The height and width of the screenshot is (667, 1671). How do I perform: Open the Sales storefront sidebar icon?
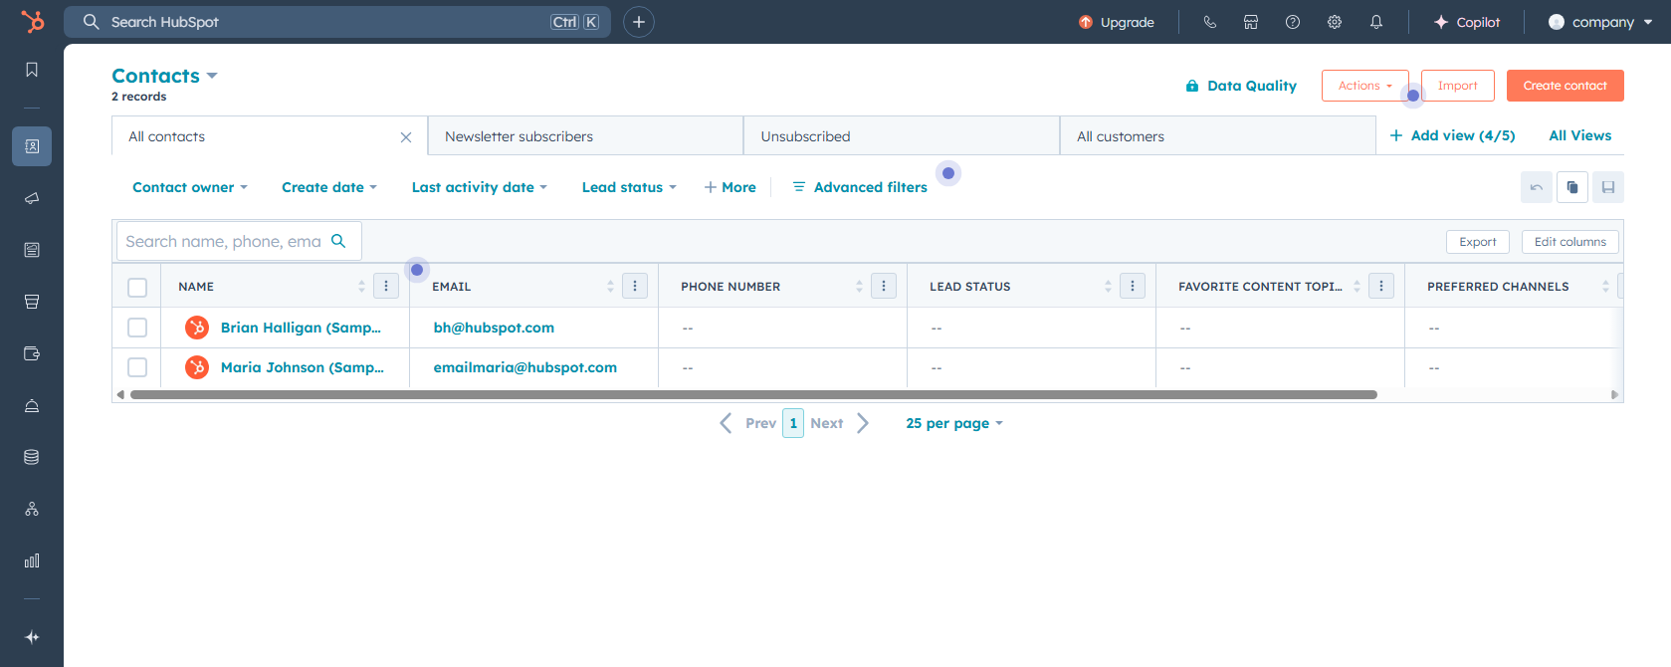click(x=32, y=302)
